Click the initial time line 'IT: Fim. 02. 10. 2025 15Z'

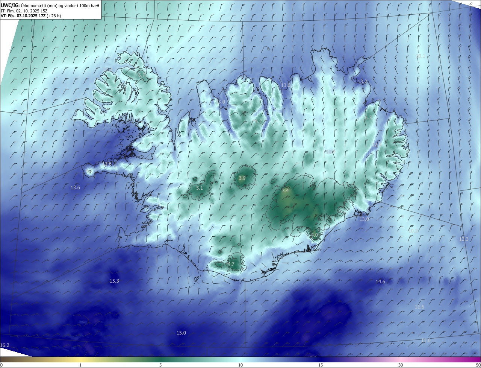pyautogui.click(x=23, y=11)
